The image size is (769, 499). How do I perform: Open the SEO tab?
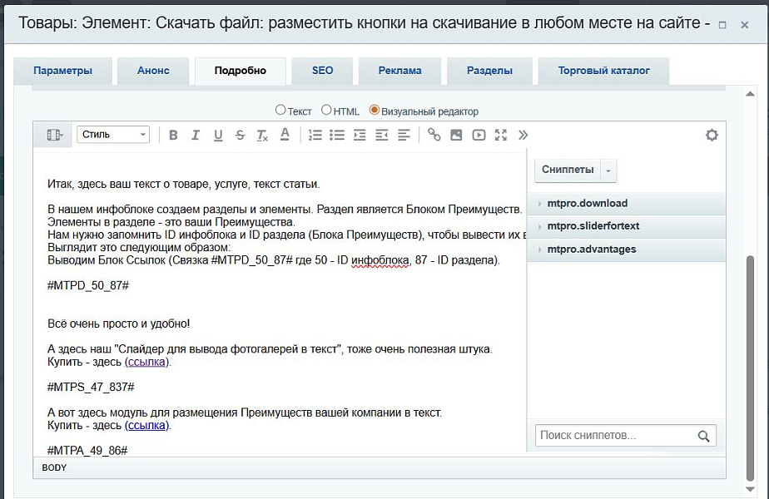tap(322, 71)
